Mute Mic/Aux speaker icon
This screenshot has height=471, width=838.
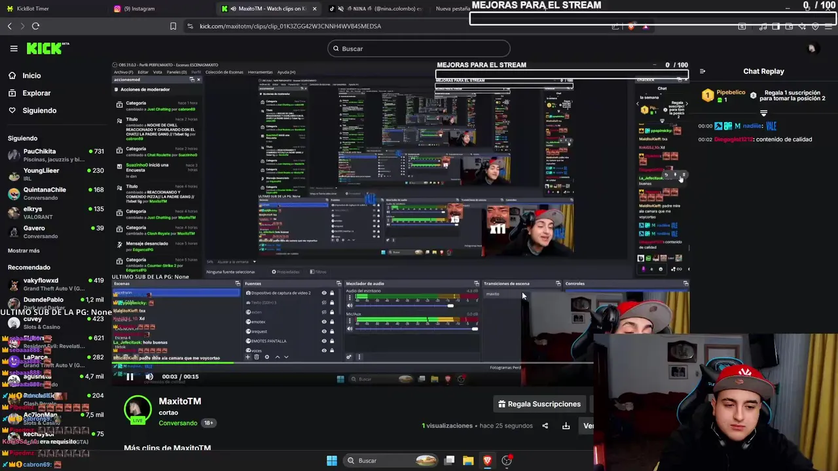pyautogui.click(x=350, y=328)
